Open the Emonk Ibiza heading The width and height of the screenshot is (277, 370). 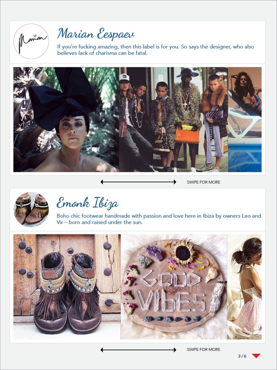tap(88, 203)
